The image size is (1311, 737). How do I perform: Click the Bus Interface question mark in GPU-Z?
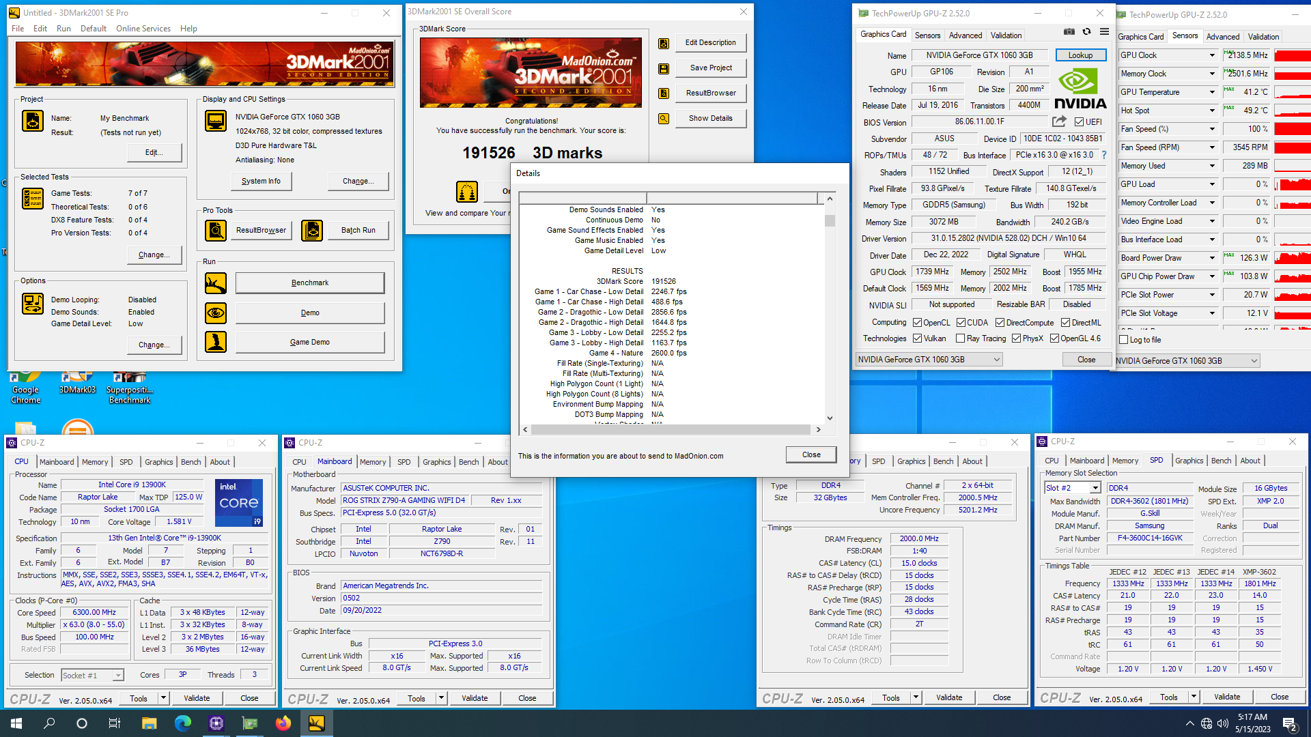pos(1104,155)
